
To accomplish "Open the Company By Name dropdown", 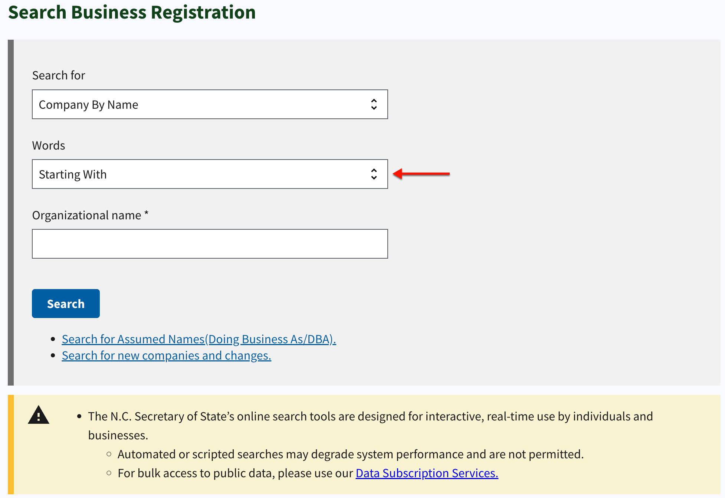I will (210, 104).
